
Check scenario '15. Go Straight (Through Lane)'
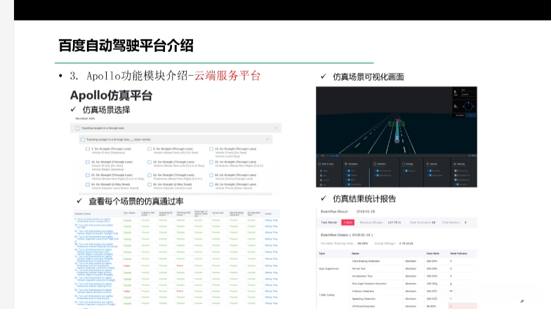coord(211,149)
